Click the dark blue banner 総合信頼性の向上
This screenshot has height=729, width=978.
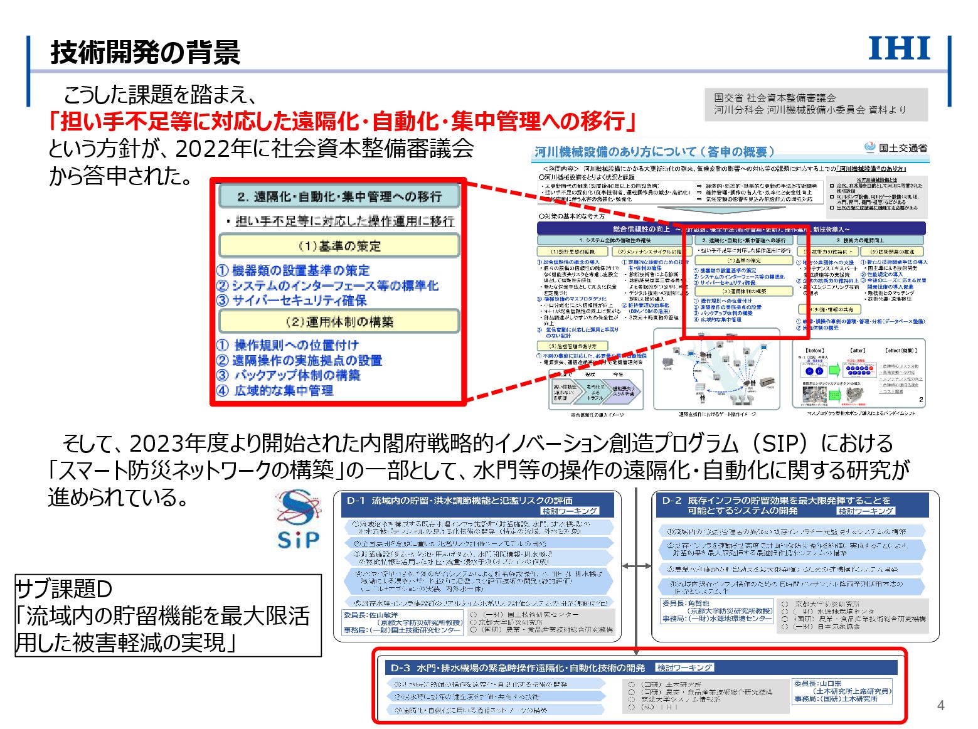731,229
